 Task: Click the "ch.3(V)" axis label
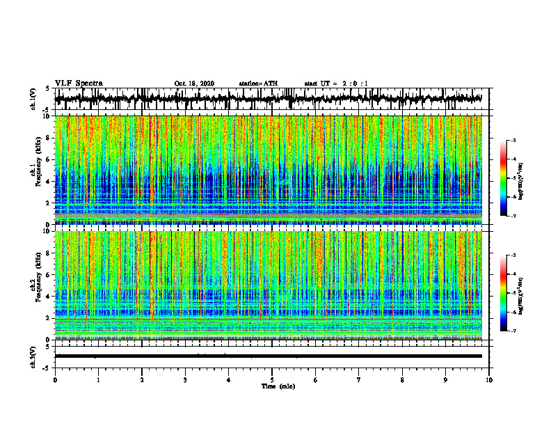coord(33,358)
